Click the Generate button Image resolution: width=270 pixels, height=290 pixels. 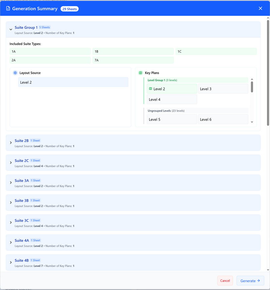click(x=250, y=281)
